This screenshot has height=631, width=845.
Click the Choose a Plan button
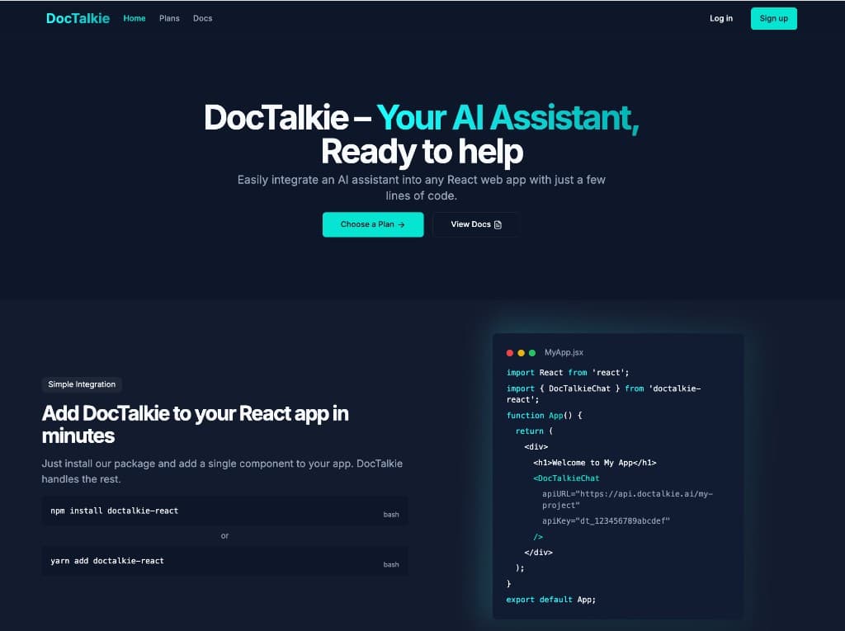click(373, 224)
